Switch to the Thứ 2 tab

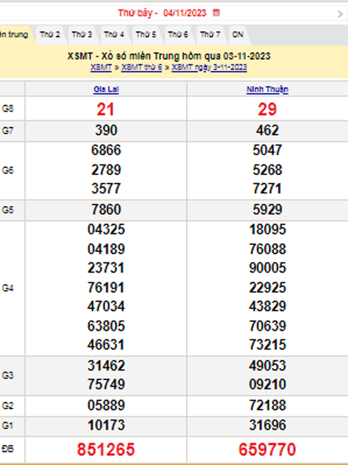50,35
